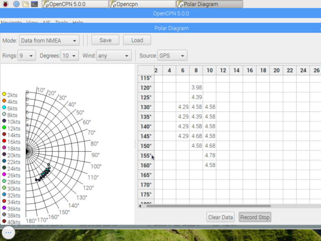Select the Polar Diagram taskbar window
Image resolution: width=321 pixels, height=241 pixels.
[209, 4]
